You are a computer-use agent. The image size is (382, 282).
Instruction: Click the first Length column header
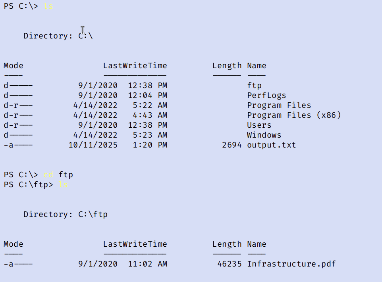tap(227, 66)
